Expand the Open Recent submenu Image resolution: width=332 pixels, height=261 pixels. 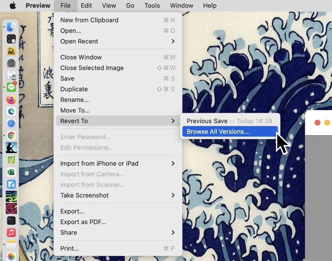click(118, 41)
